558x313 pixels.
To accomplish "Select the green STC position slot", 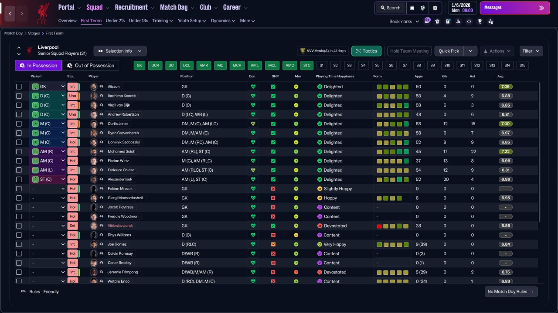I will coord(307,66).
